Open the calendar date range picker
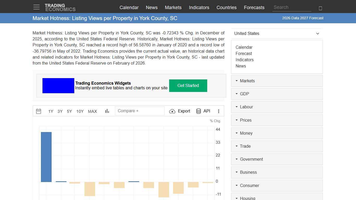This screenshot has width=356, height=200. 39,111
